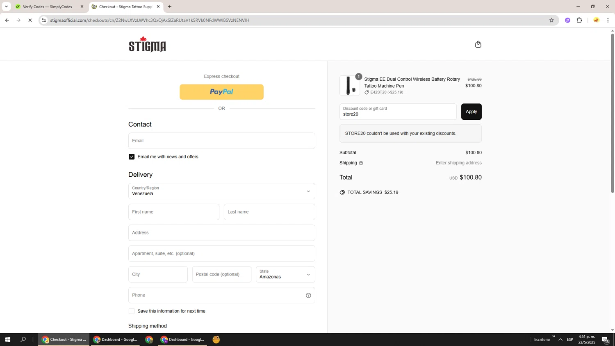The height and width of the screenshot is (346, 615).
Task: Click the First name field
Action: pyautogui.click(x=174, y=212)
